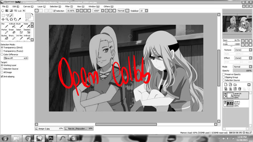The height and width of the screenshot is (142, 253).
Task: Open the Canvas menu
Action: [x=28, y=7]
